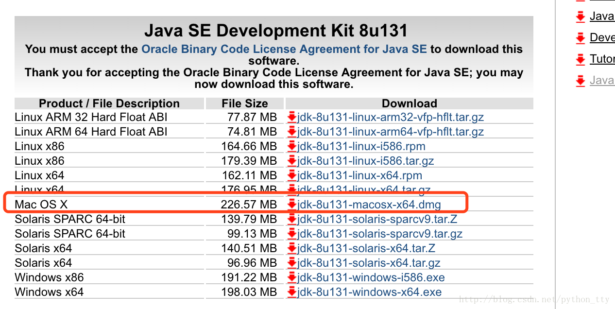Viewport: 615px width, 309px height.
Task: Click red download arrow for solaris-sparcv9.tar.Z
Action: (x=292, y=219)
